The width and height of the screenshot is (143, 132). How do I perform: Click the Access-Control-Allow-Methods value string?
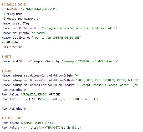point(108,80)
